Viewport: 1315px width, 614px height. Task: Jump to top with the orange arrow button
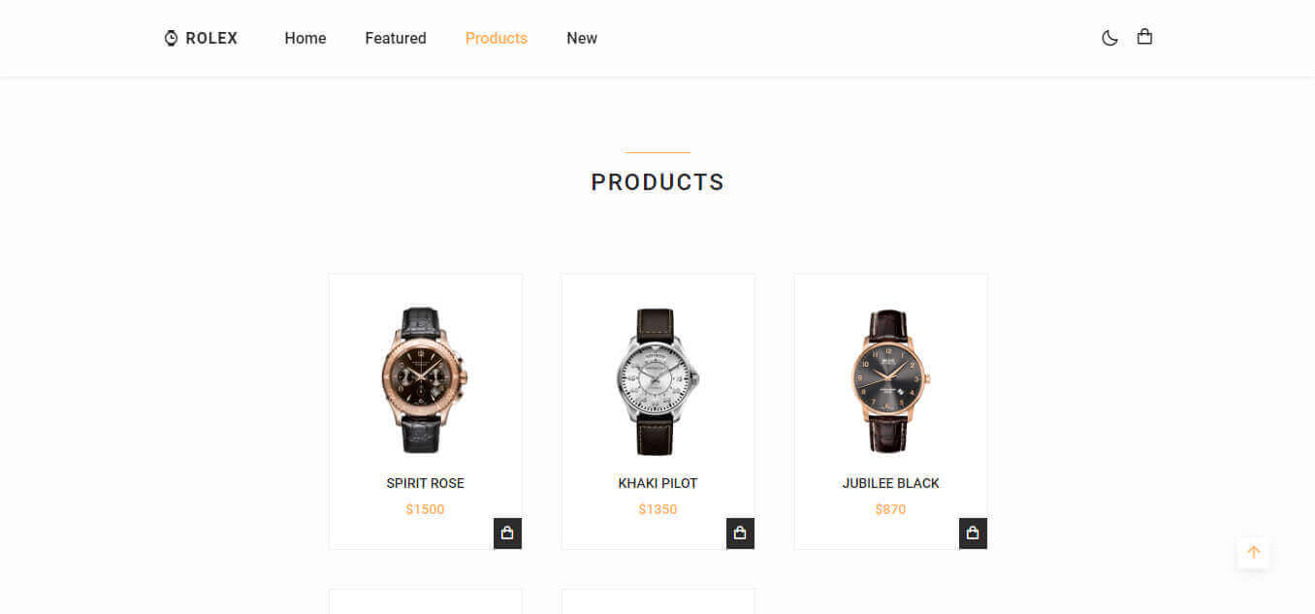click(1253, 552)
